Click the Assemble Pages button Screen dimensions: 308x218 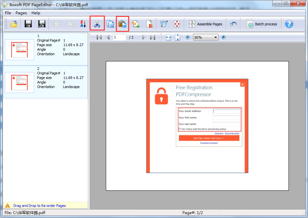[x=206, y=24]
